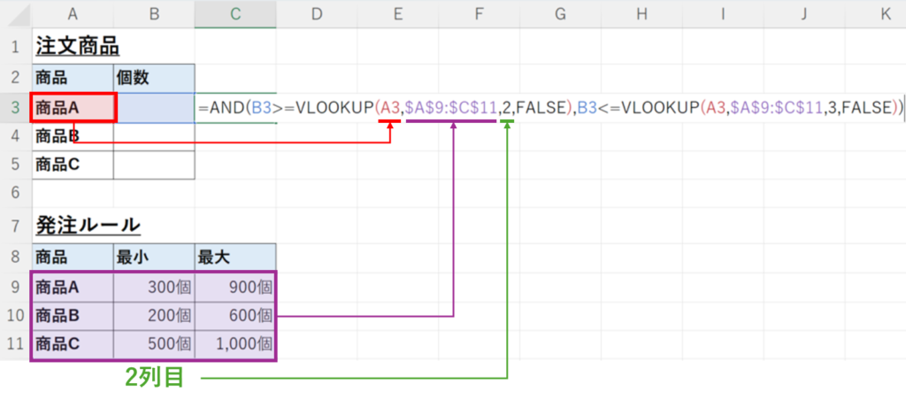Click the 個数 header cell
The height and width of the screenshot is (407, 906).
[154, 78]
